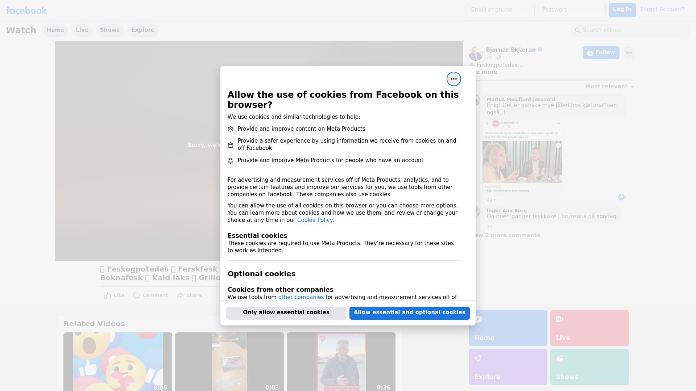Click the Bjørnar Skjæran name link
The height and width of the screenshot is (391, 696).
tap(511, 50)
